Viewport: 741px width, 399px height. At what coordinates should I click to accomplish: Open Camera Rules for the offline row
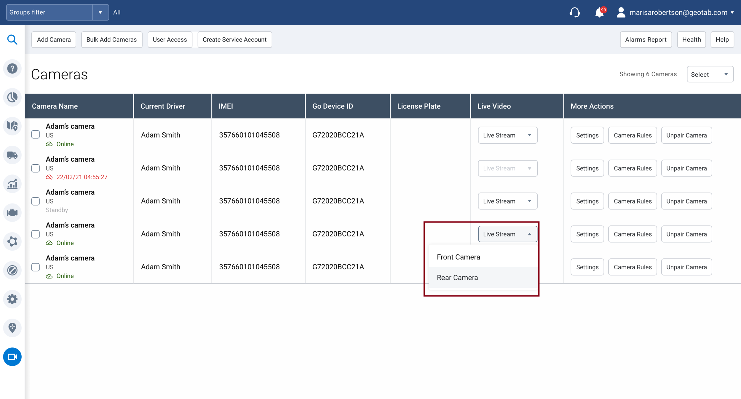[x=633, y=168]
